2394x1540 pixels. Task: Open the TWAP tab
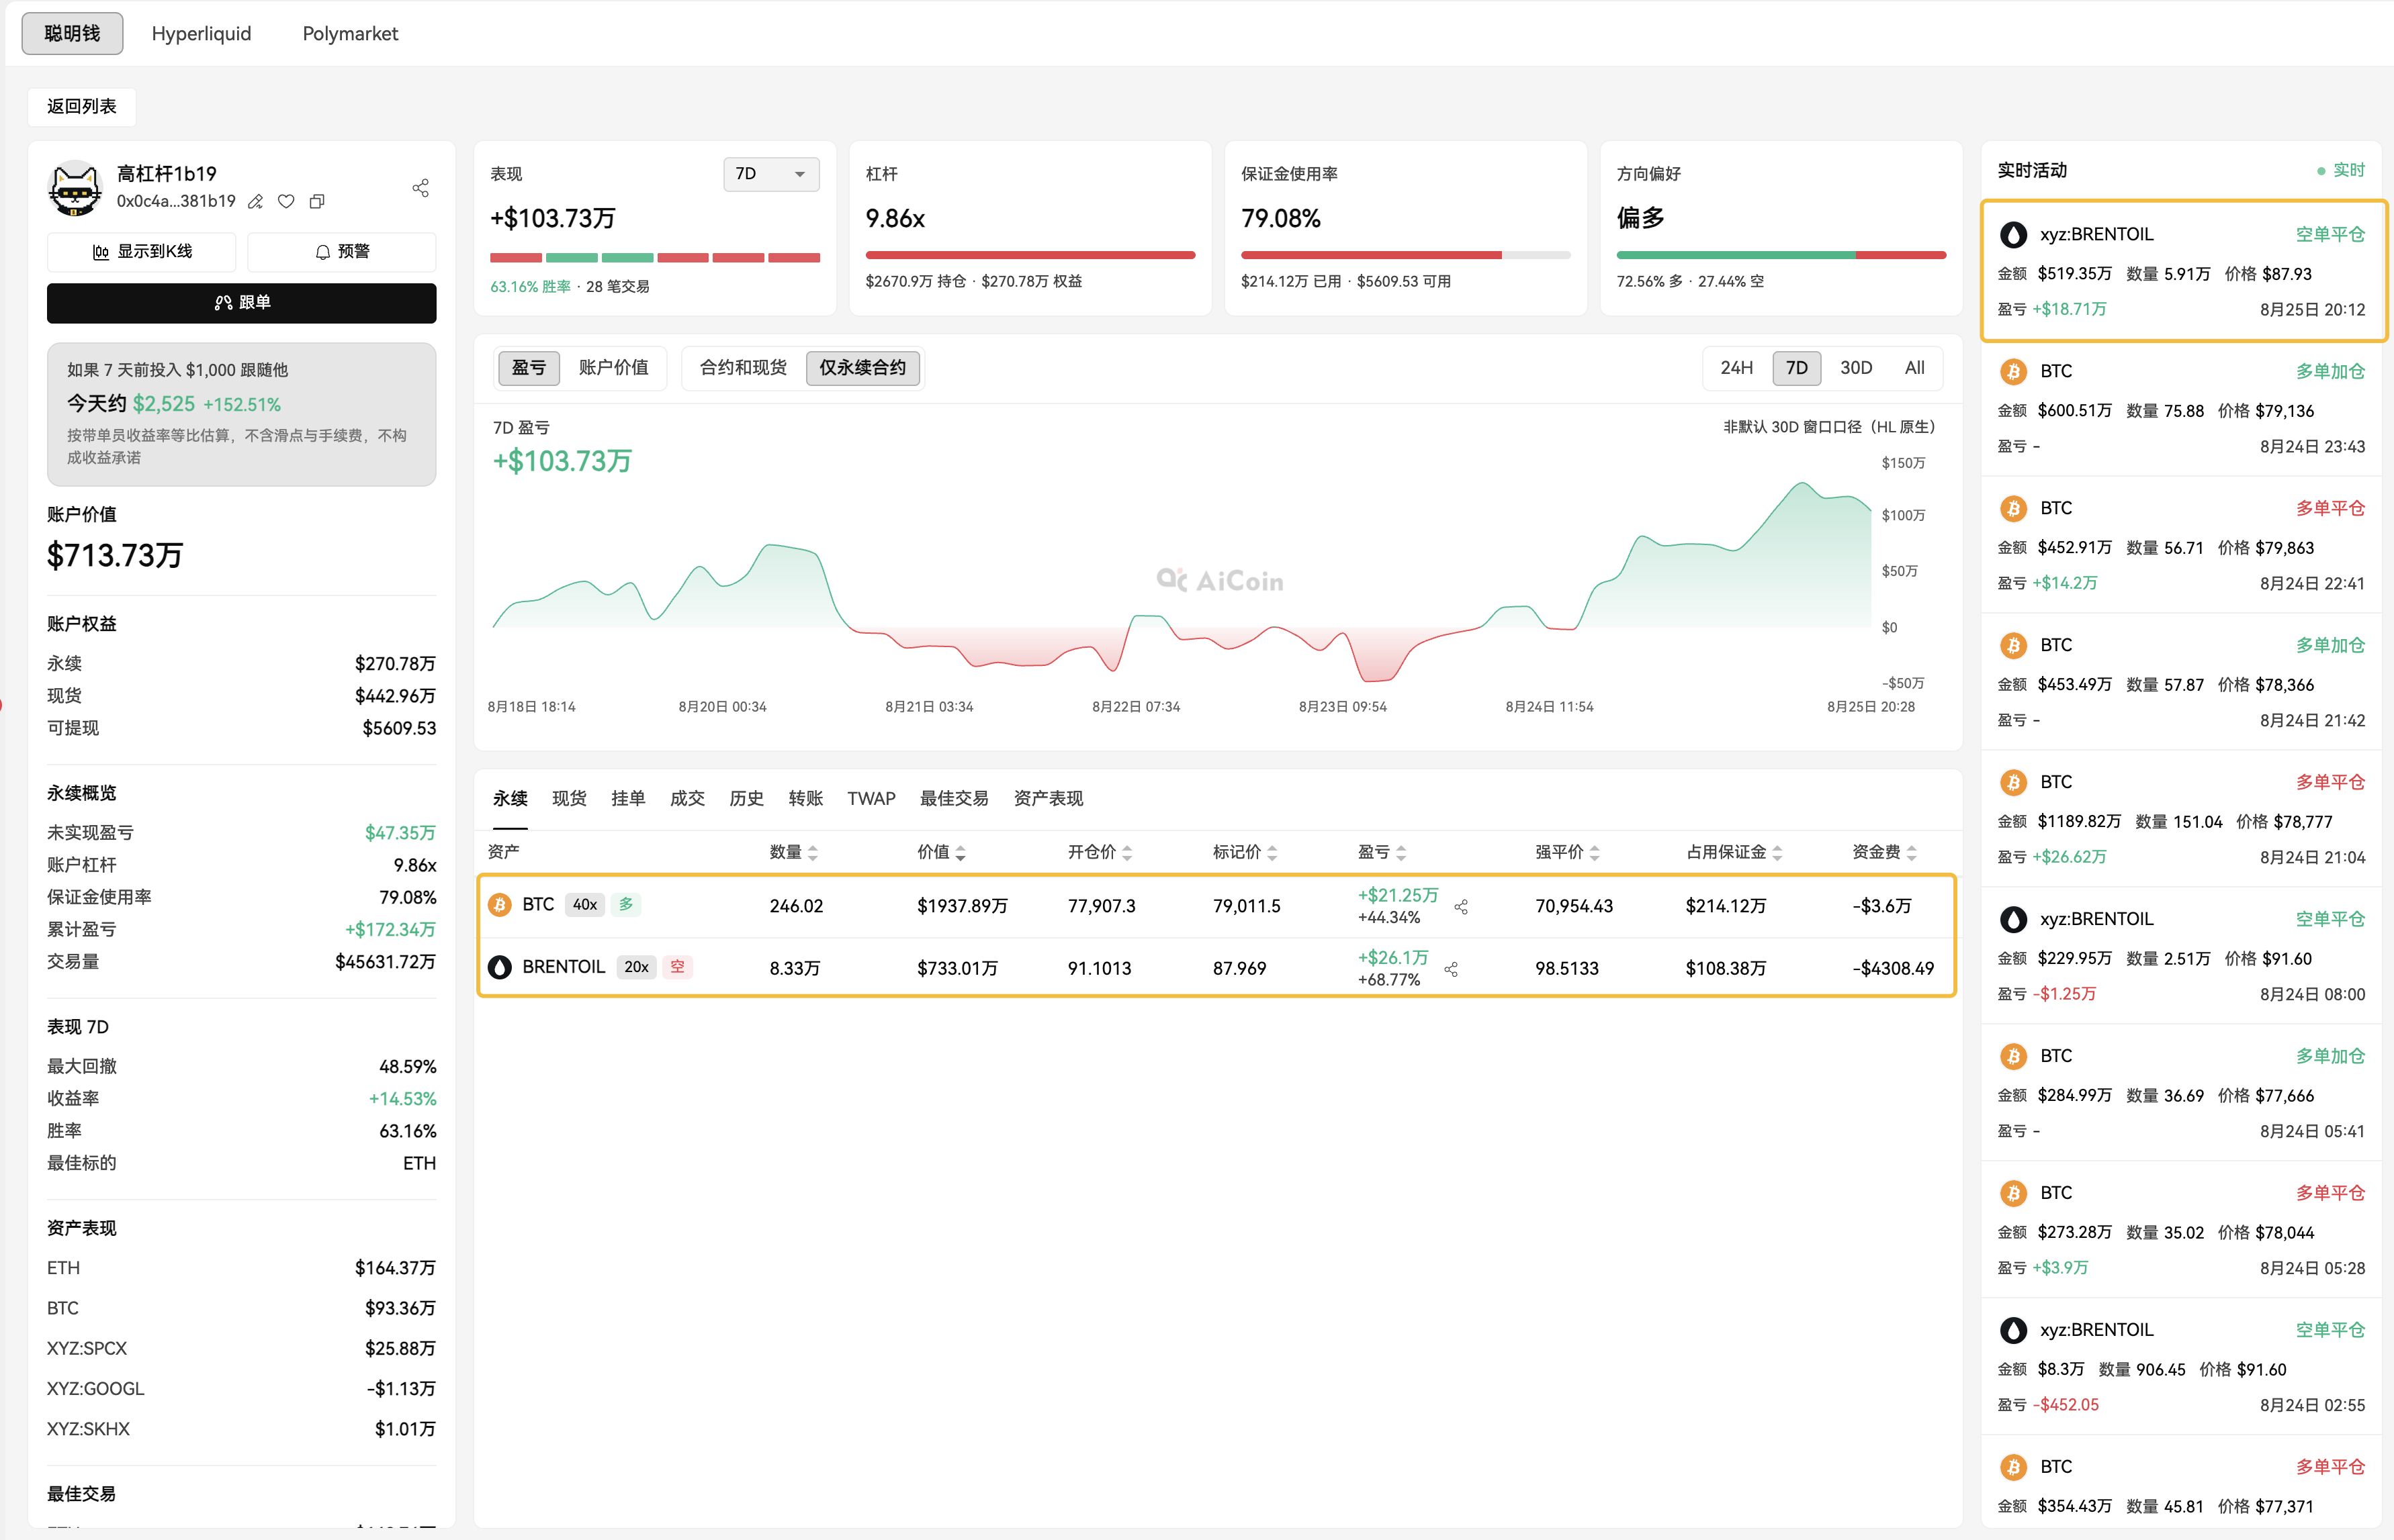click(871, 799)
